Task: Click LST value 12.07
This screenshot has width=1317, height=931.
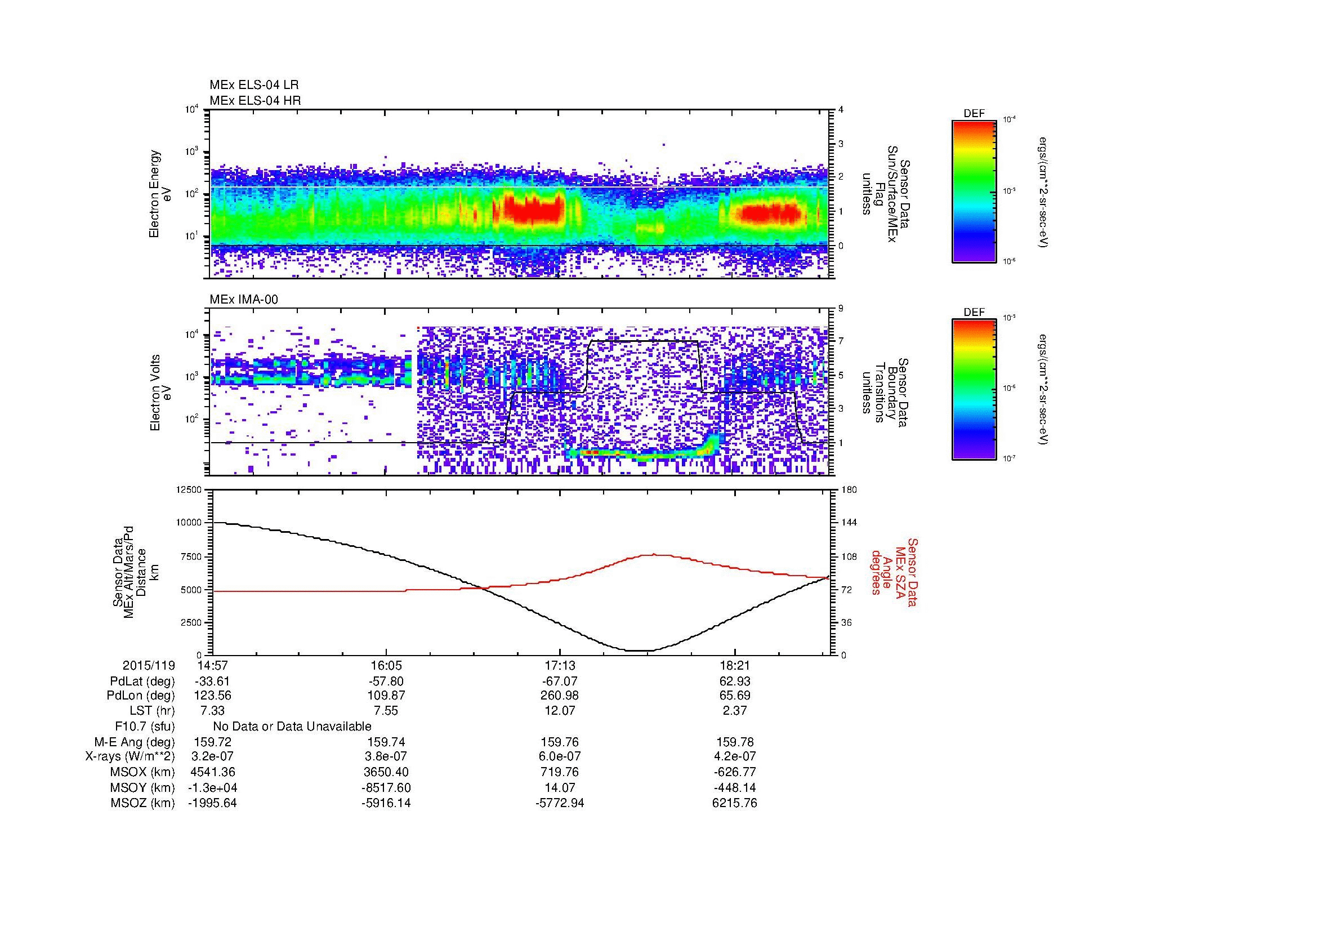Action: click(x=560, y=711)
